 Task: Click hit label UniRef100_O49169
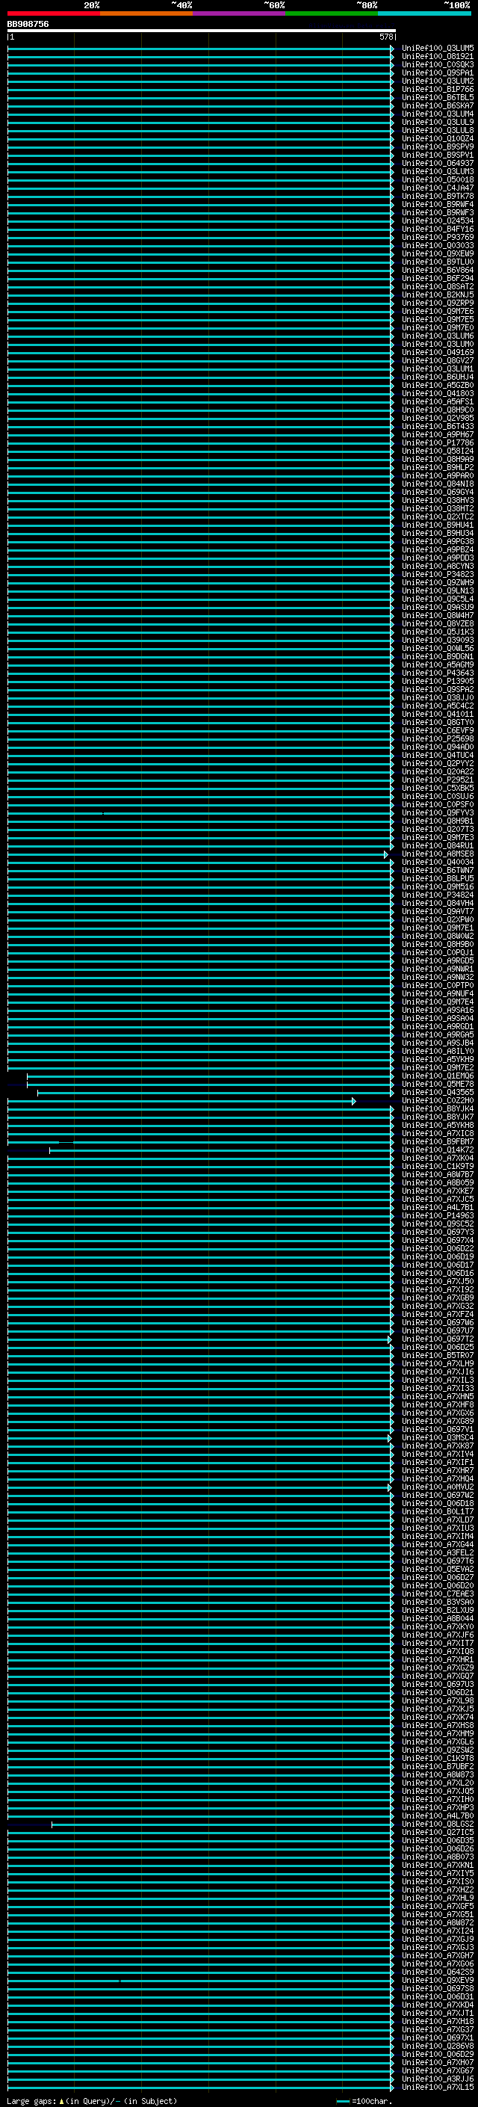(x=437, y=353)
